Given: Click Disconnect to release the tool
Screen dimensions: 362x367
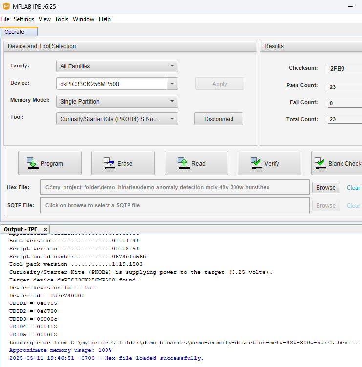Looking at the screenshot, I should (x=218, y=119).
